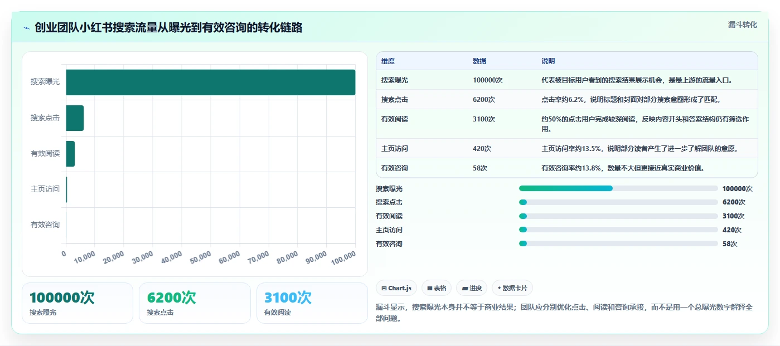
Task: Click the 维度 column header
Action: 388,61
